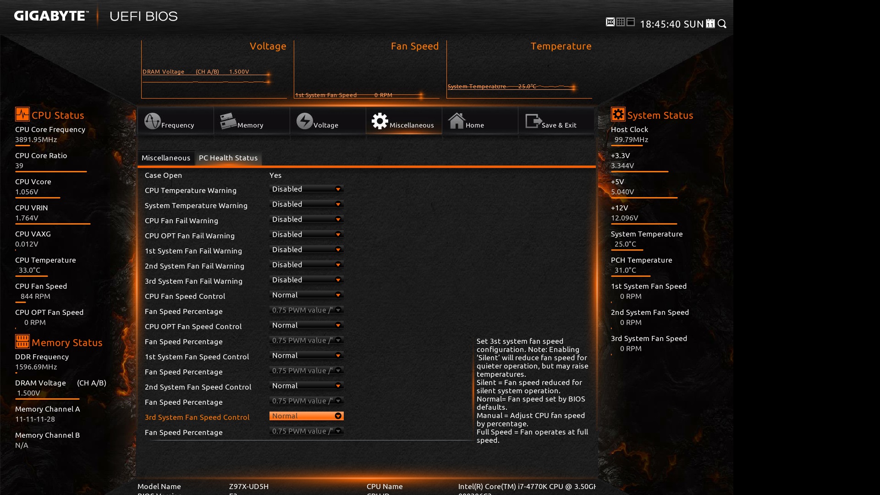This screenshot has height=495, width=880.
Task: Expand CPU Temperature Warning dropdown
Action: pos(306,189)
